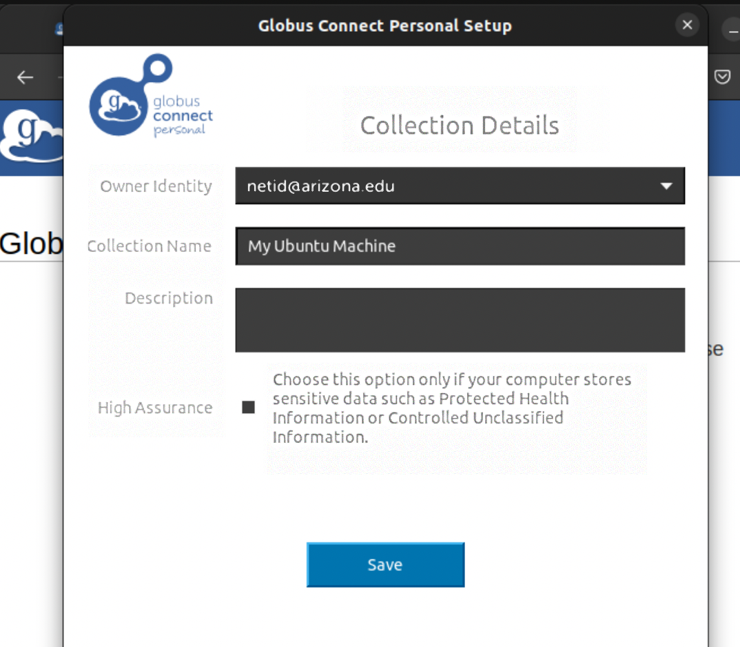740x647 pixels.
Task: Click the Collection Details heading
Action: pyautogui.click(x=460, y=126)
